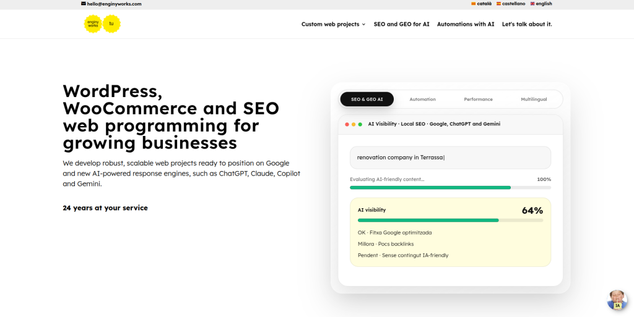Click the green dot in mock window
Screen dimensions: 634x317
coord(360,124)
